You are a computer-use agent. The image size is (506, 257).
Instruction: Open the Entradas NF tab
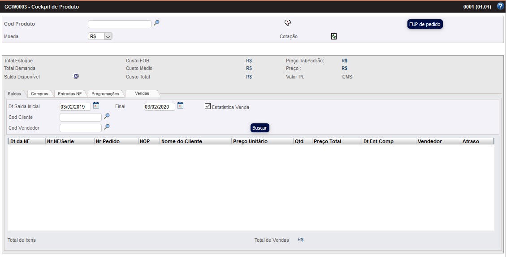69,94
